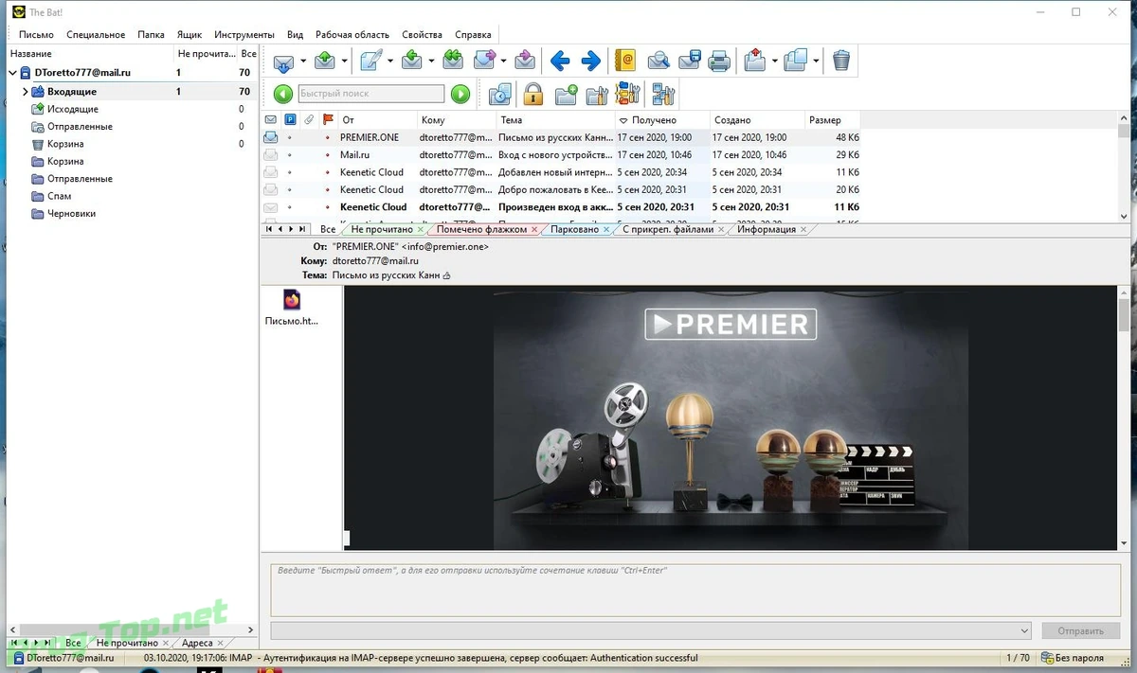
Task: Open the address book icon
Action: tap(624, 62)
